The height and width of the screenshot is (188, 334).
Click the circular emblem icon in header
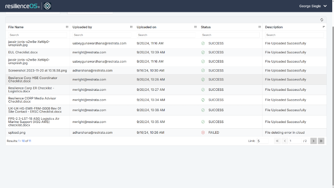(x=47, y=6)
